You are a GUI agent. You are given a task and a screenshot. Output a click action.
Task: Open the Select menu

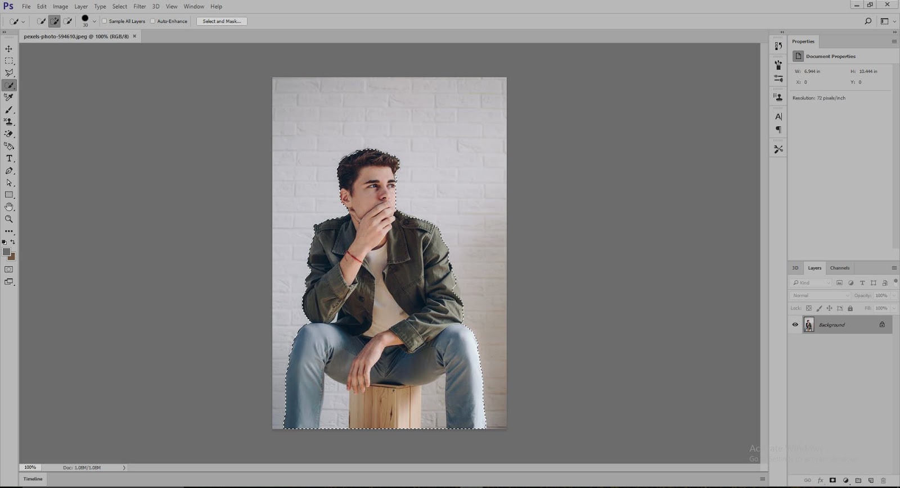(120, 6)
